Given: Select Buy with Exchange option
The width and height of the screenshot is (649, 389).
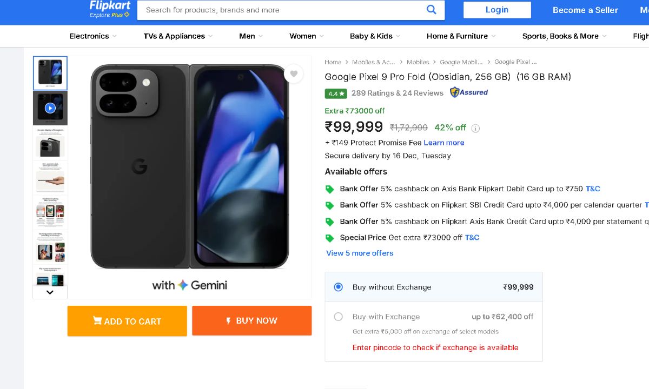Looking at the screenshot, I should click(x=339, y=317).
